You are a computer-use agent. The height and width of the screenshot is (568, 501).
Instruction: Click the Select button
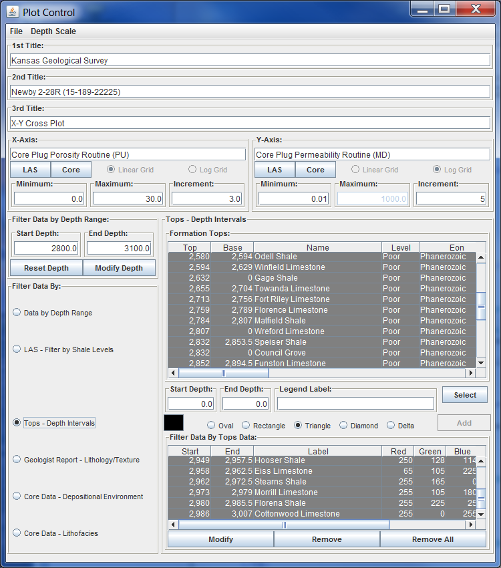(x=465, y=395)
